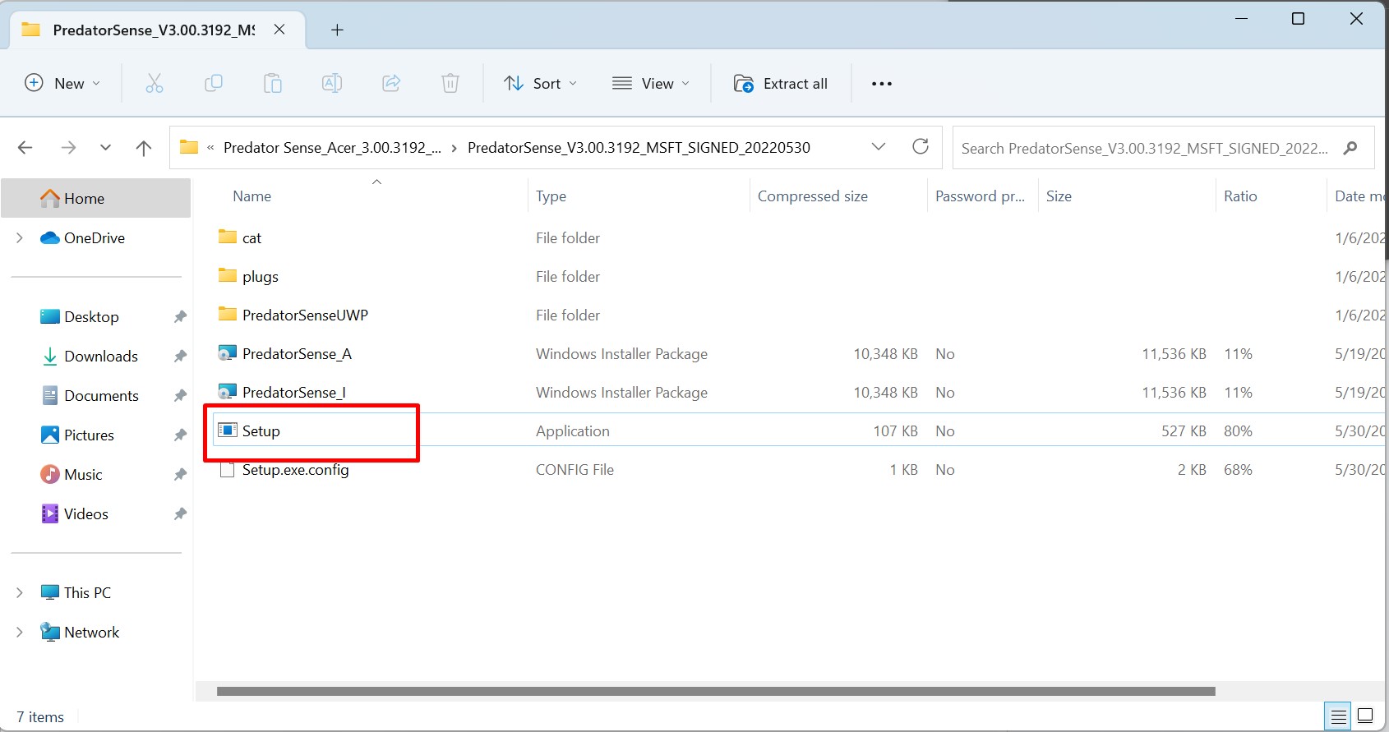Image resolution: width=1389 pixels, height=732 pixels.
Task: Open the See more ellipsis menu
Action: tap(881, 83)
